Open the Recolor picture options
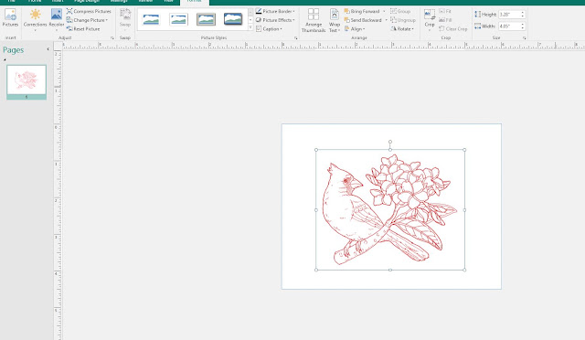 [57, 19]
